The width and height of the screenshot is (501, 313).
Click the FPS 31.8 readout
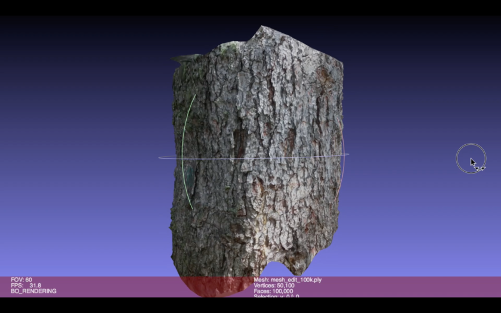pos(26,286)
